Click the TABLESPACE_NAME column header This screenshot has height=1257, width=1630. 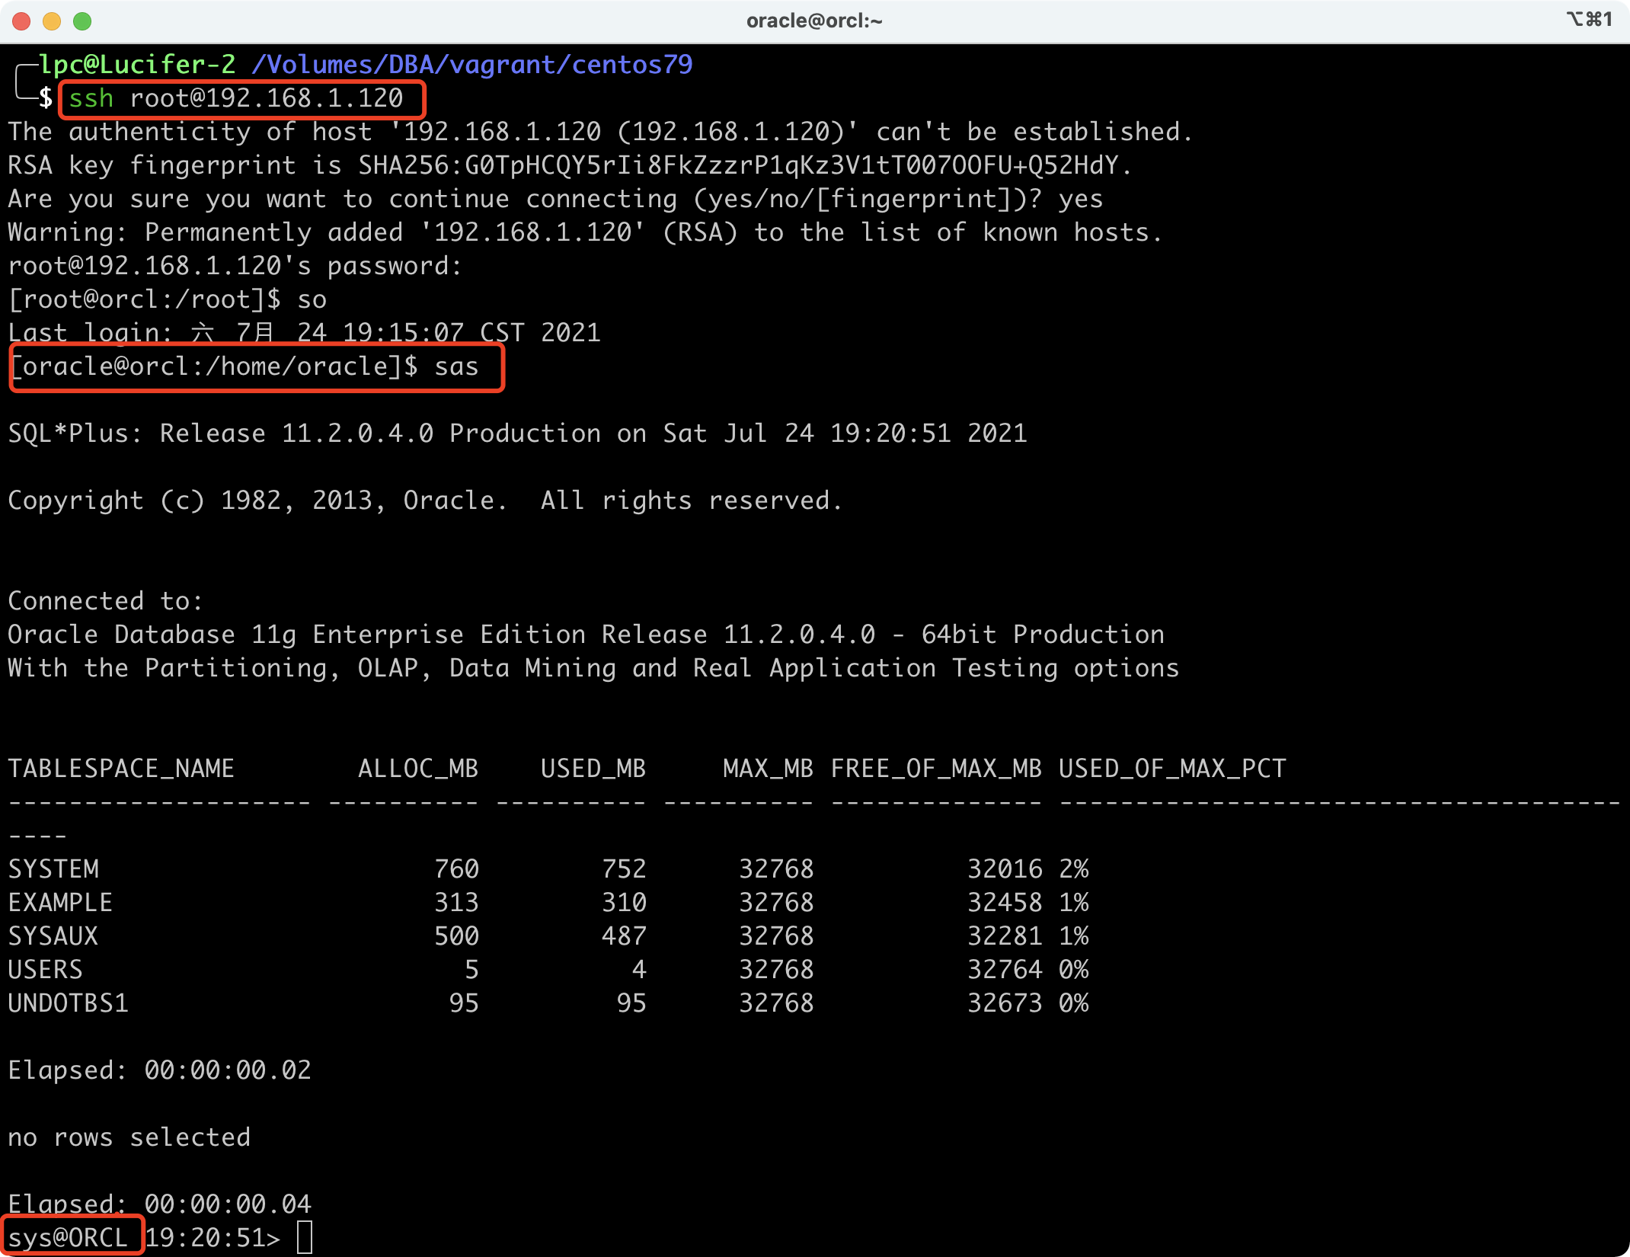[x=121, y=769]
